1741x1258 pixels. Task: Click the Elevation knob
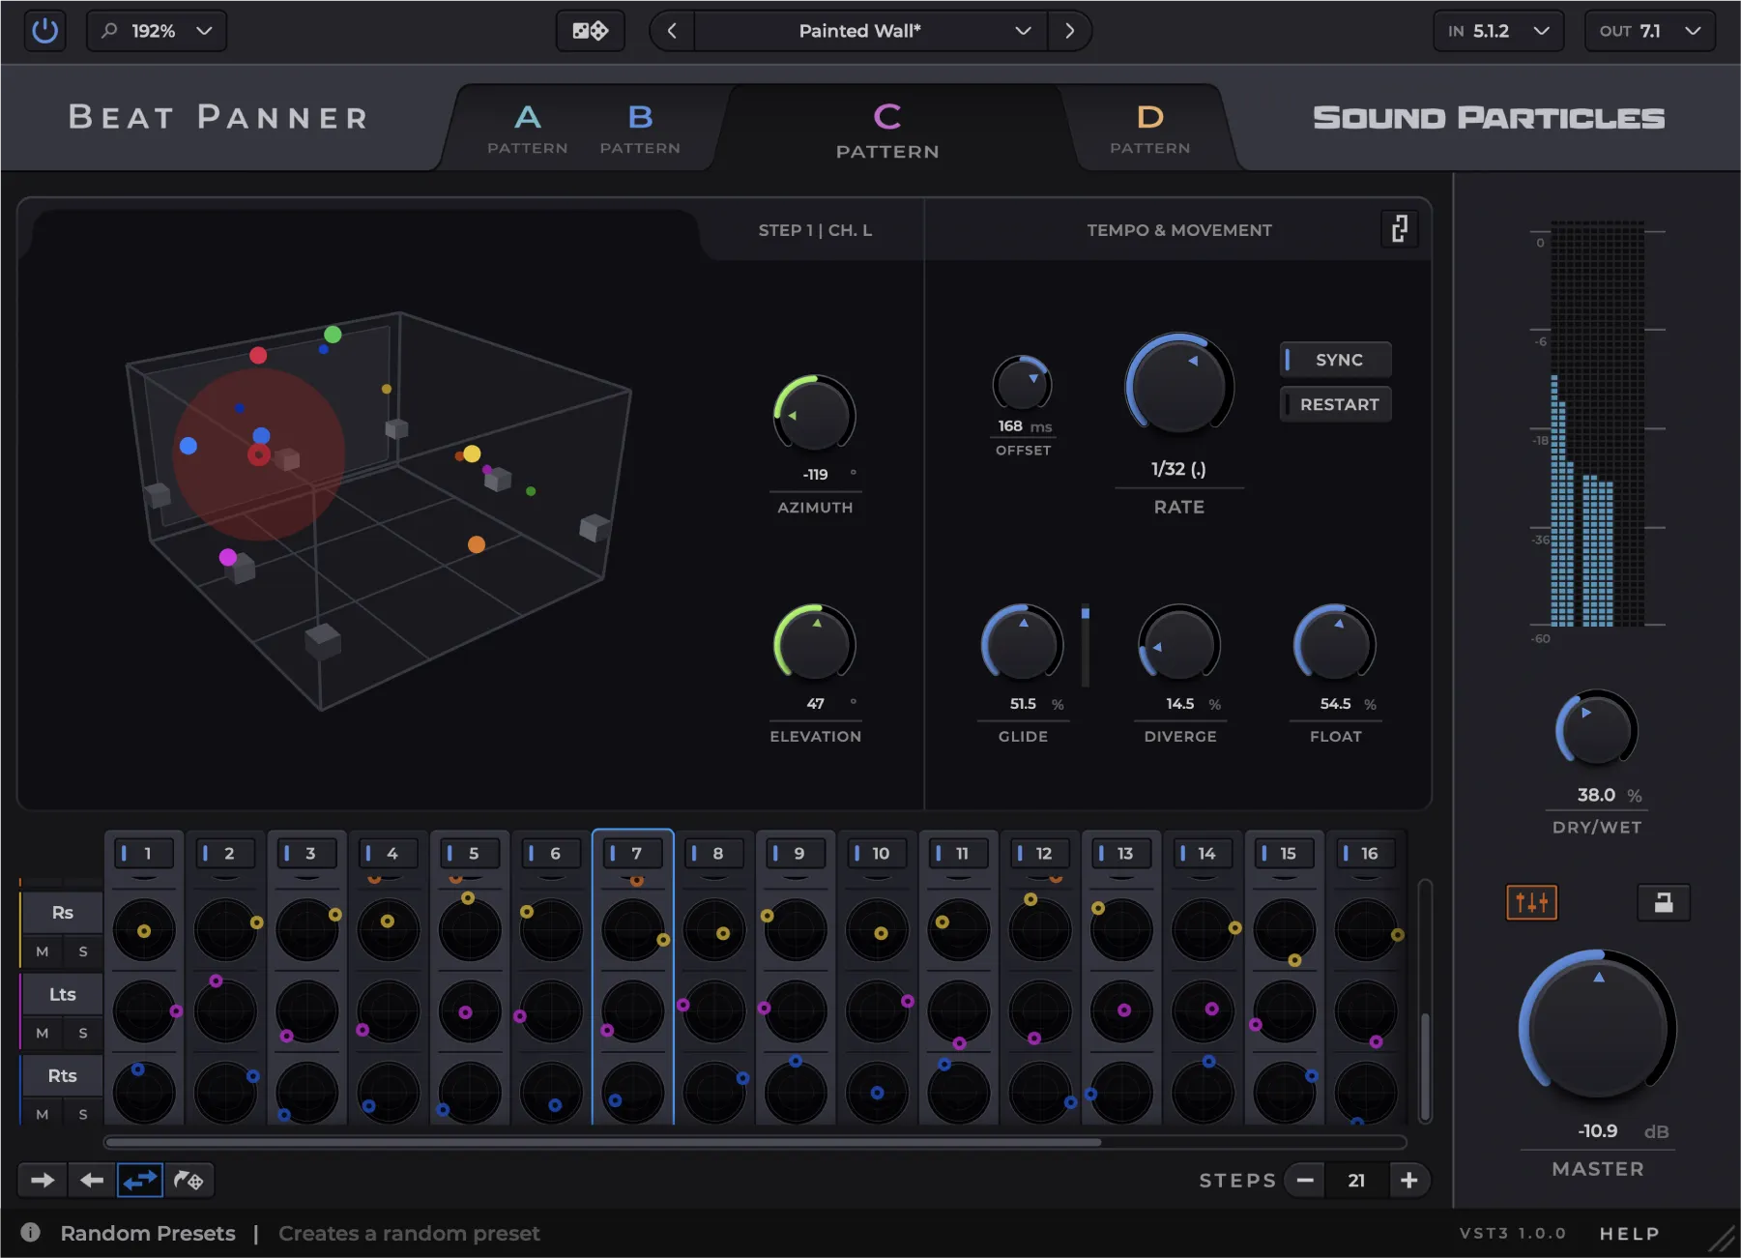[x=815, y=644]
